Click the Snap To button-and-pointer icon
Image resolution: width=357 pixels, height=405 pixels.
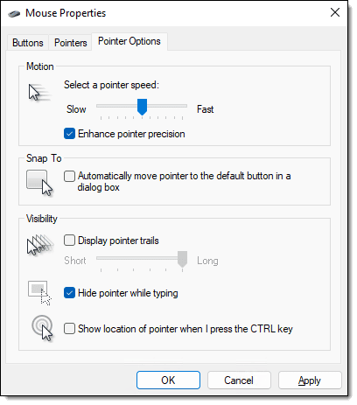[x=39, y=183]
